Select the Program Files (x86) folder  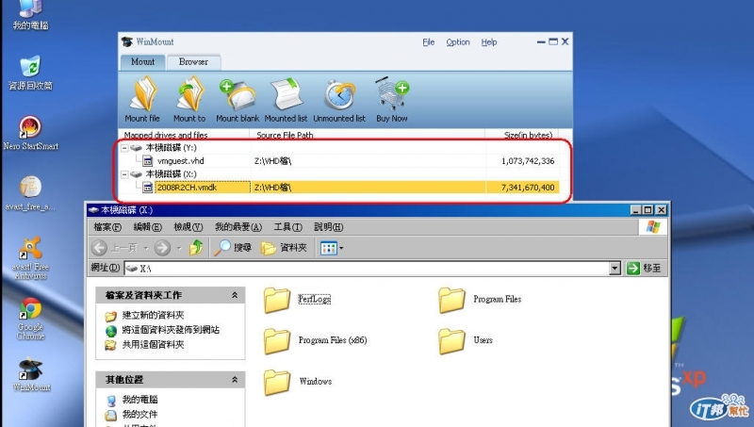point(316,341)
